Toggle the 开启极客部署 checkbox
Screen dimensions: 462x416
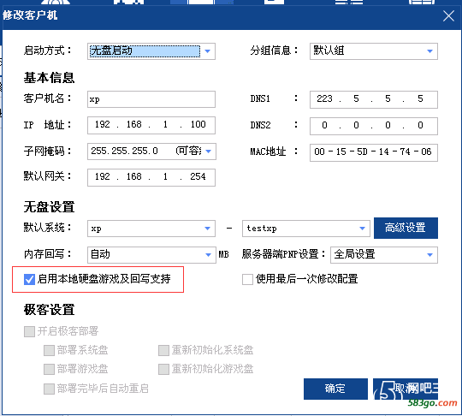(29, 331)
